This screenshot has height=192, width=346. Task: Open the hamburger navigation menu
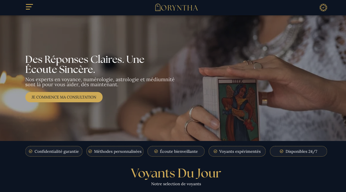point(29,7)
